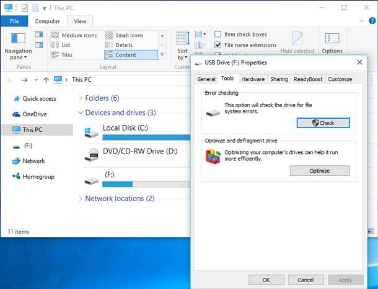The height and width of the screenshot is (289, 378).
Task: Go forward with the forward arrow
Action: 24,80
